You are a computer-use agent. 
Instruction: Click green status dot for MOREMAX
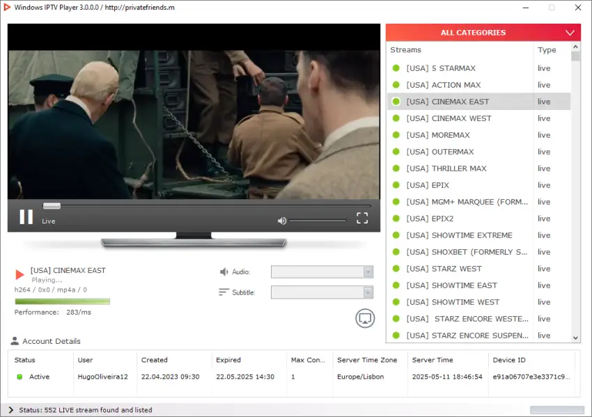(396, 135)
